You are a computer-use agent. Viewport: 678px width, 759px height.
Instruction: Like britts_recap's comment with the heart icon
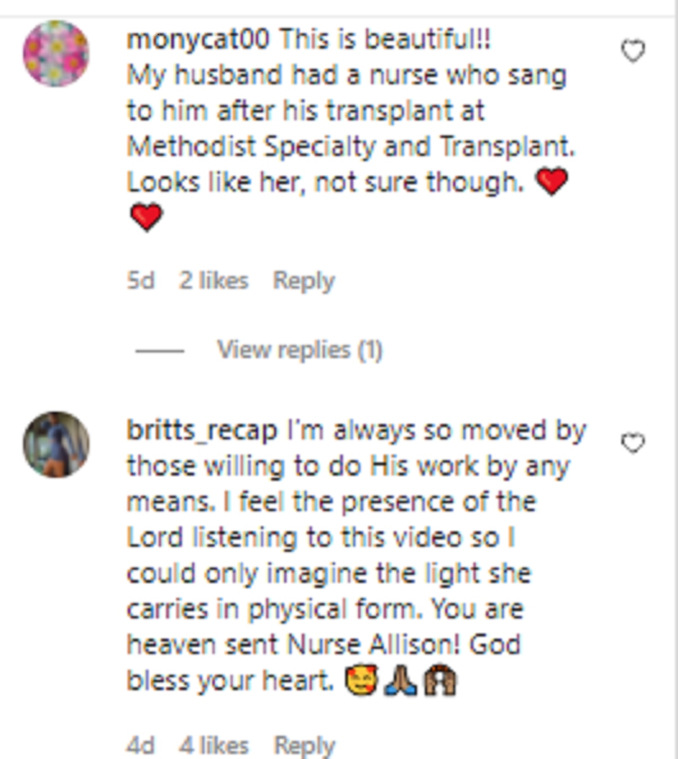click(633, 443)
